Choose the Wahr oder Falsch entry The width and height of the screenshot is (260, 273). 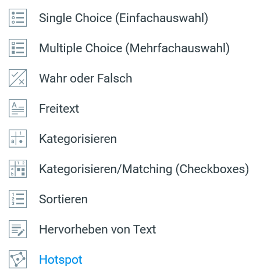click(86, 78)
